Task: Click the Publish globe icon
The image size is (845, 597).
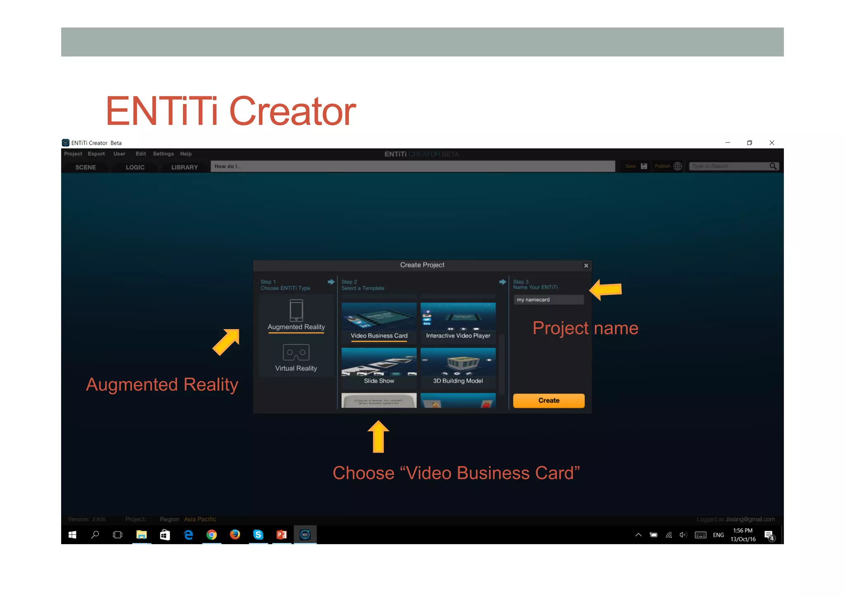Action: click(677, 166)
